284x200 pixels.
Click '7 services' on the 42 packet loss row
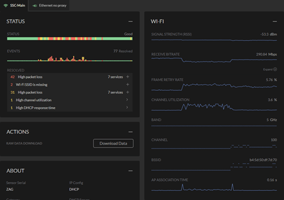click(x=115, y=77)
